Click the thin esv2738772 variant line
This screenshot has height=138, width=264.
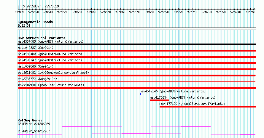click(136, 82)
